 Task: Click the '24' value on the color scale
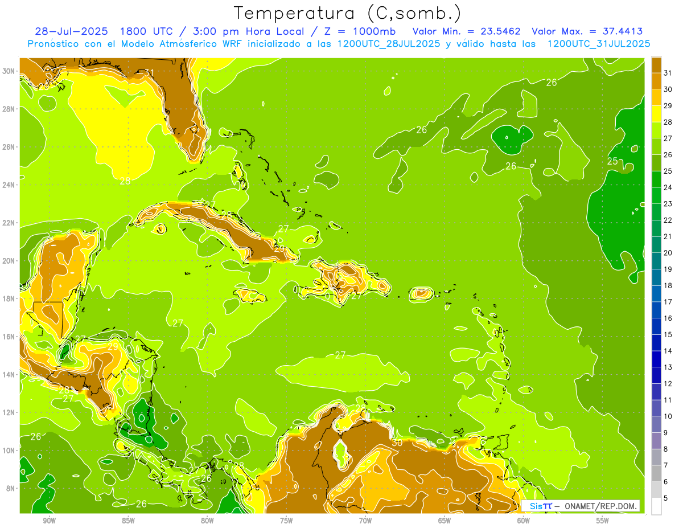[x=668, y=187]
